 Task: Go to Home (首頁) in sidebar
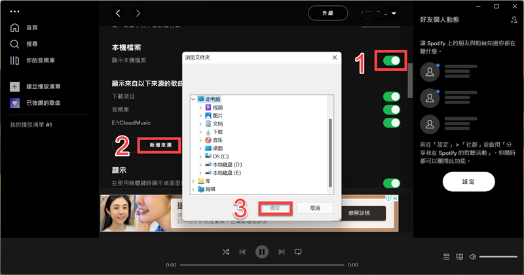[31, 27]
